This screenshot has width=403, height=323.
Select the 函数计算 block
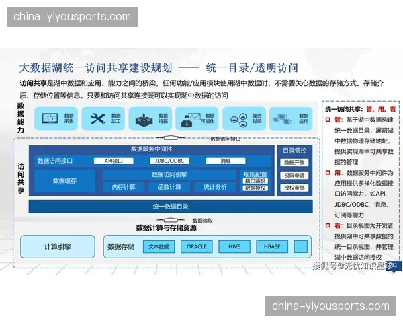(169, 187)
